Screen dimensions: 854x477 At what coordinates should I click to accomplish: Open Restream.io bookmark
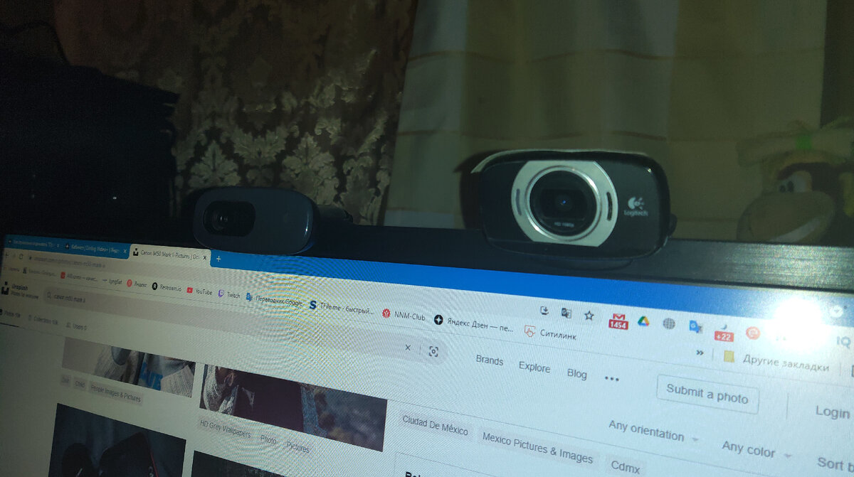click(x=167, y=289)
